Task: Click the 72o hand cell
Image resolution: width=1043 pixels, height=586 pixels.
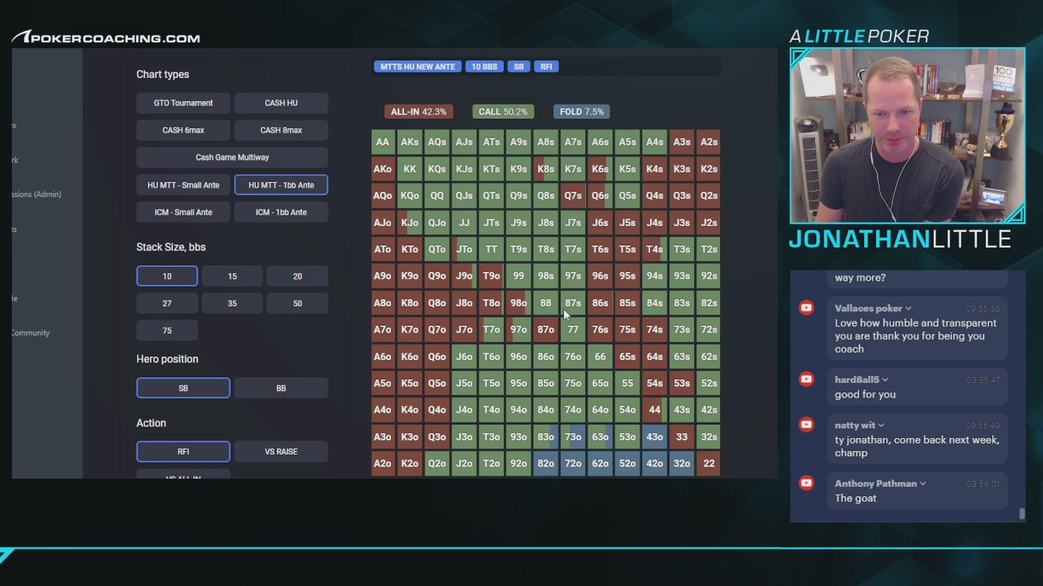Action: point(573,463)
